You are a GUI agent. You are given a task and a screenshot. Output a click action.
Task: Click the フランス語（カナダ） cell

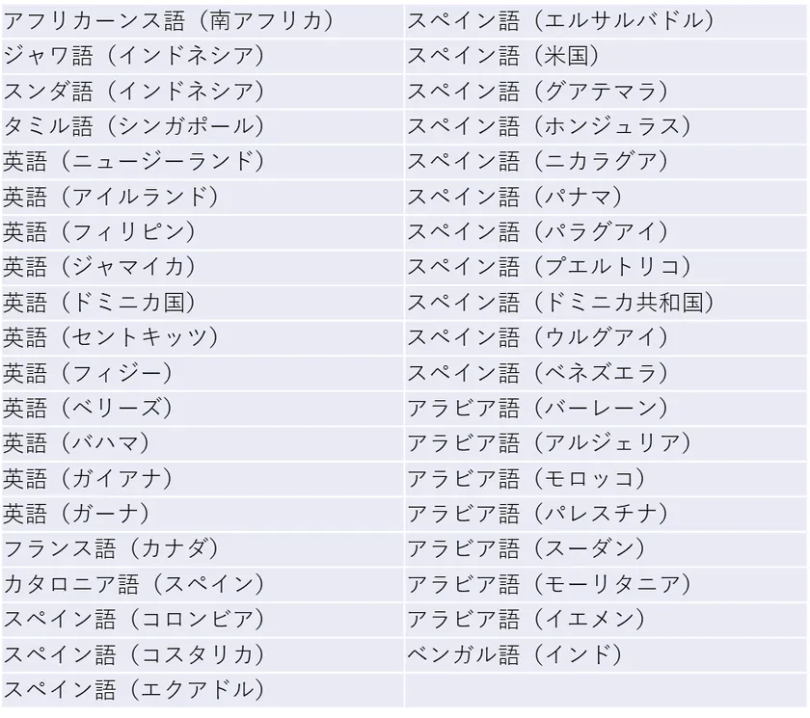coord(111,549)
